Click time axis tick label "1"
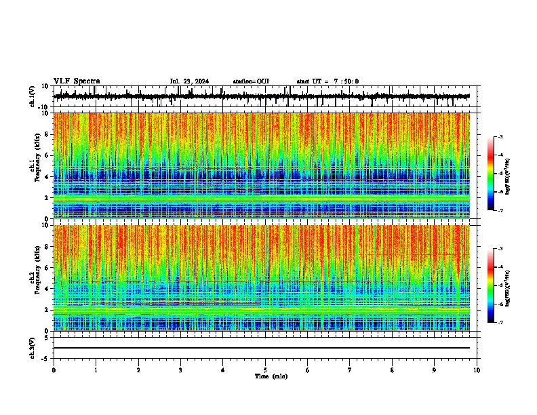 pyautogui.click(x=96, y=370)
